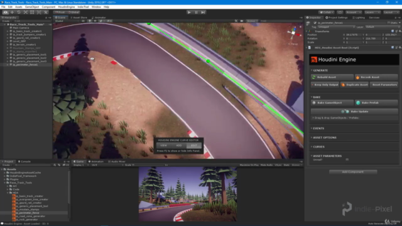The image size is (402, 226).
Task: Click Recook Asset button
Action: [x=376, y=77]
